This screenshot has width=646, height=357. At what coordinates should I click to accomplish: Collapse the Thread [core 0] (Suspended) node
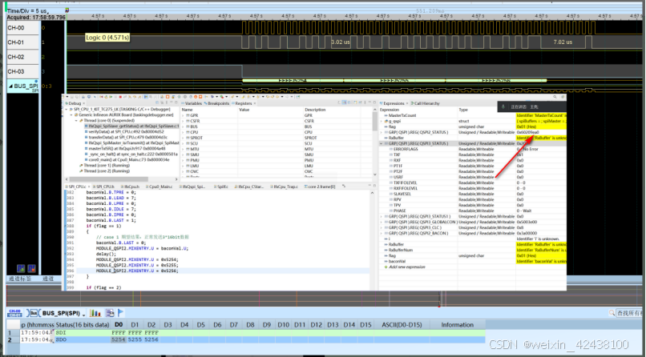coord(76,121)
